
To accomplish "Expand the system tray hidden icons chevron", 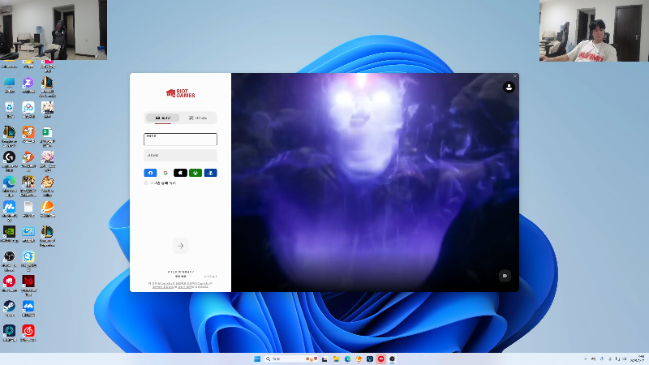I will 585,359.
